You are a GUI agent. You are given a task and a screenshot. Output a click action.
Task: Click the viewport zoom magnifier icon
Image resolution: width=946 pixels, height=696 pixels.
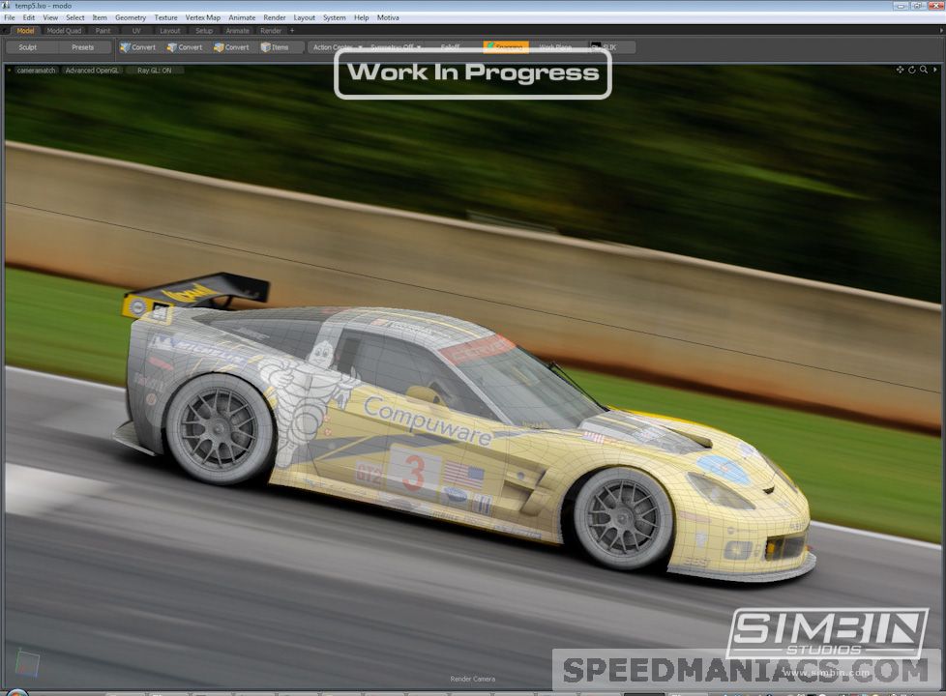924,70
